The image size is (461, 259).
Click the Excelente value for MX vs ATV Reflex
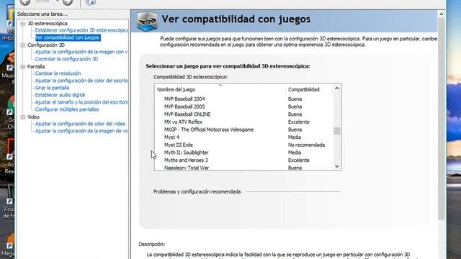(x=299, y=122)
